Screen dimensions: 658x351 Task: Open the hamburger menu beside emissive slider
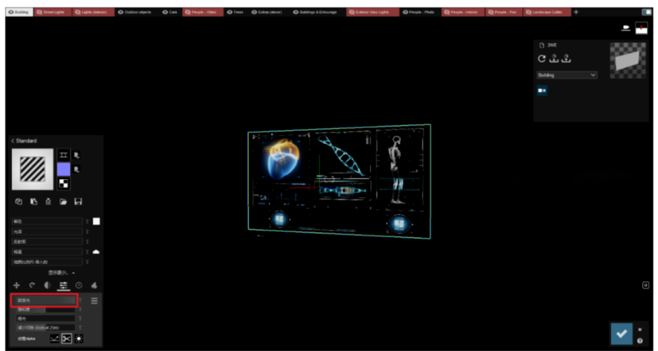94,300
